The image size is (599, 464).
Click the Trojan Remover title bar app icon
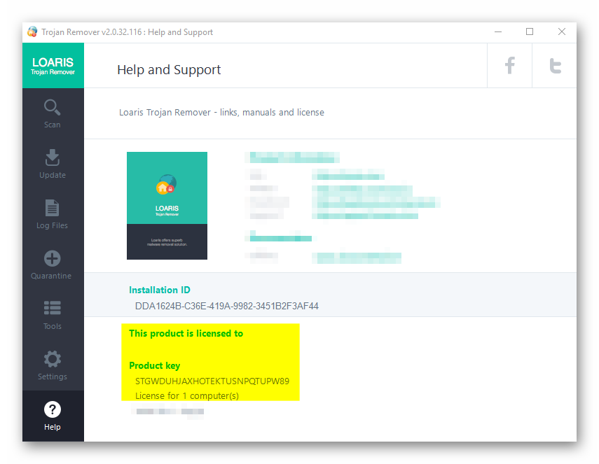32,32
